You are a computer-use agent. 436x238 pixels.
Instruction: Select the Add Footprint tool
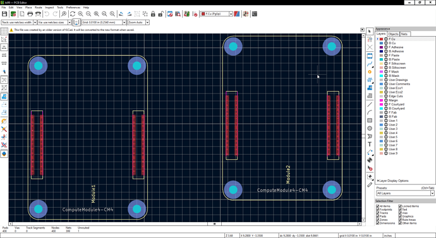(370, 56)
